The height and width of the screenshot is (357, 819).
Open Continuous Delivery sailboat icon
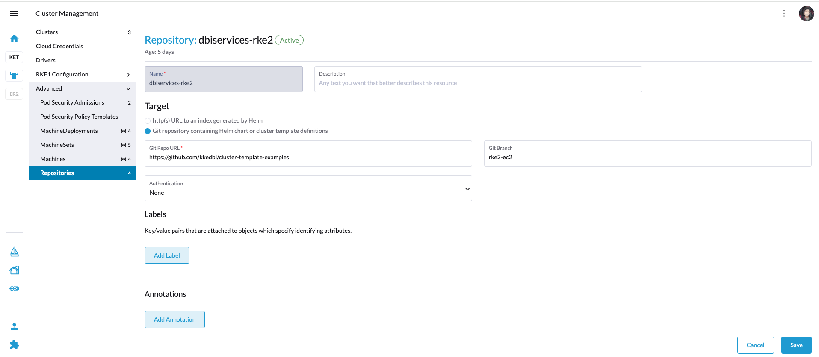click(14, 252)
